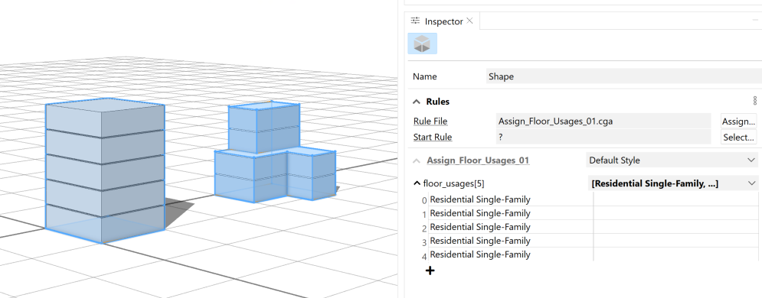
Task: Select the tall five-floor building in viewport
Action: coord(104,170)
